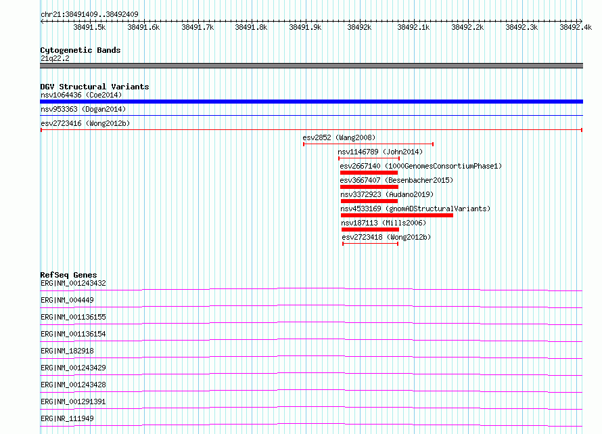The width and height of the screenshot is (602, 434).
Task: Select the esv2852 (Wang2008) variant label
Action: [x=339, y=137]
